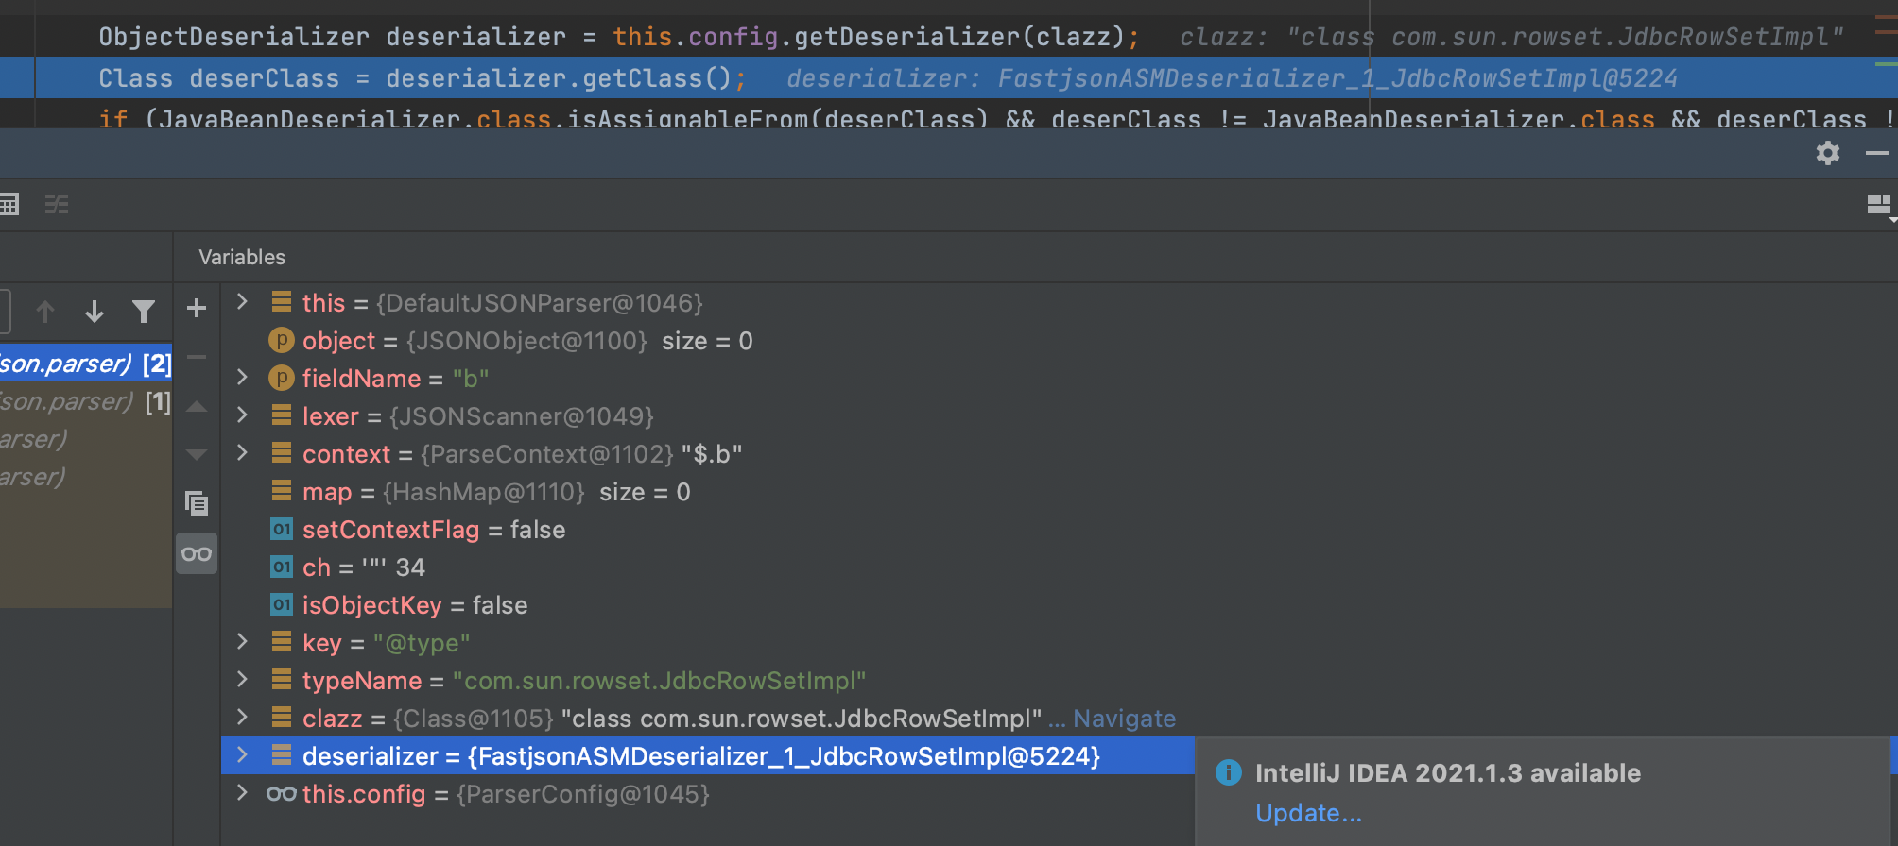
Task: Move watch up triangle icon
Action: tap(197, 407)
